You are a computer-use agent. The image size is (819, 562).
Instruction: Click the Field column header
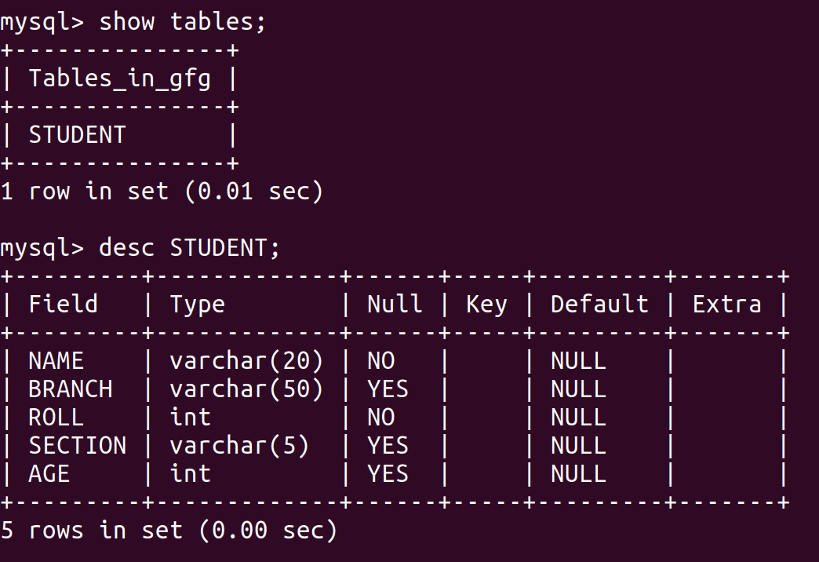pos(64,305)
